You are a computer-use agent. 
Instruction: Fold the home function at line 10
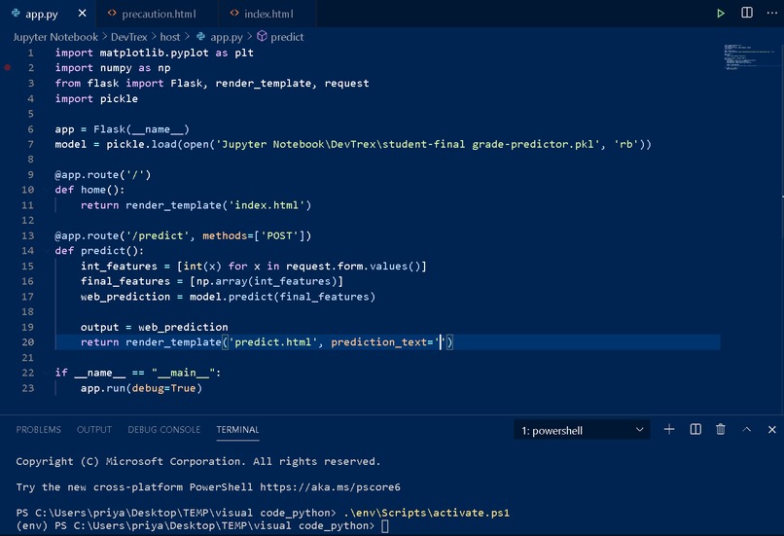point(46,190)
